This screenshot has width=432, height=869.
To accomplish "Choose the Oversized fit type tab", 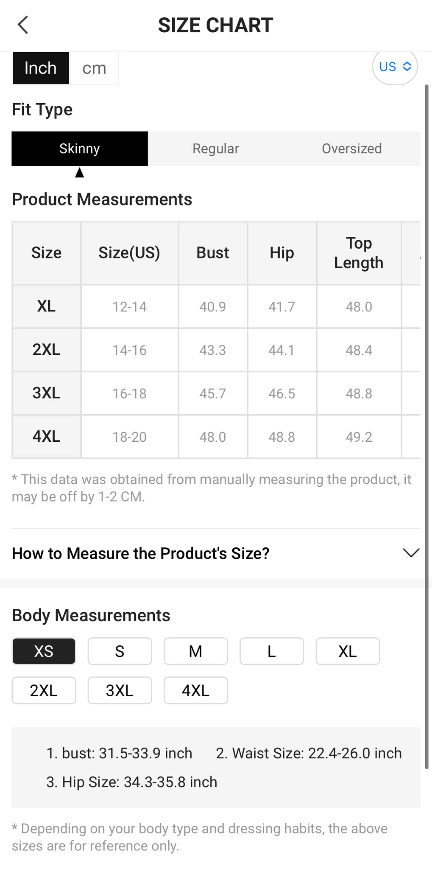I will (352, 149).
